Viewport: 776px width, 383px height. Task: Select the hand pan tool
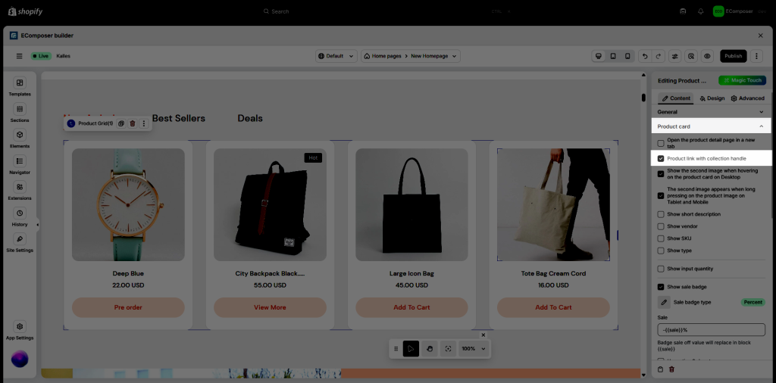coord(430,349)
